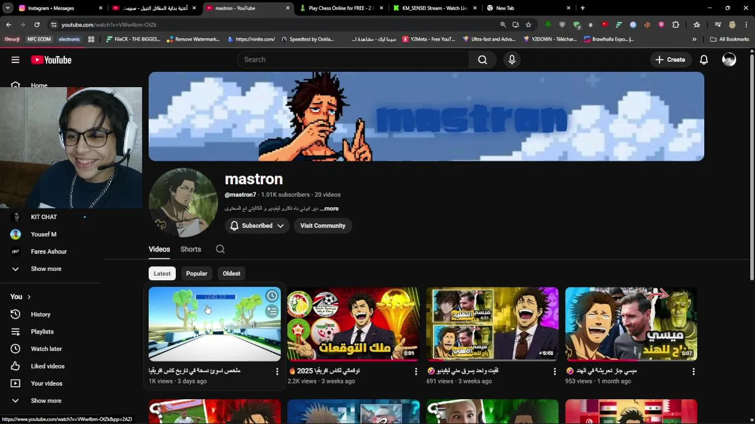Open options menu for first video

tap(277, 371)
